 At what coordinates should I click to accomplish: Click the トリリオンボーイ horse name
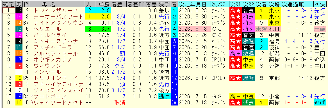pyautogui.click(x=55, y=78)
